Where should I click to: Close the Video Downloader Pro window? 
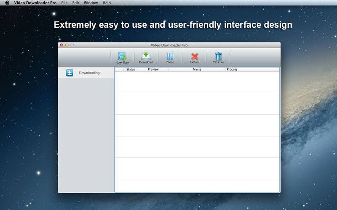click(x=62, y=45)
